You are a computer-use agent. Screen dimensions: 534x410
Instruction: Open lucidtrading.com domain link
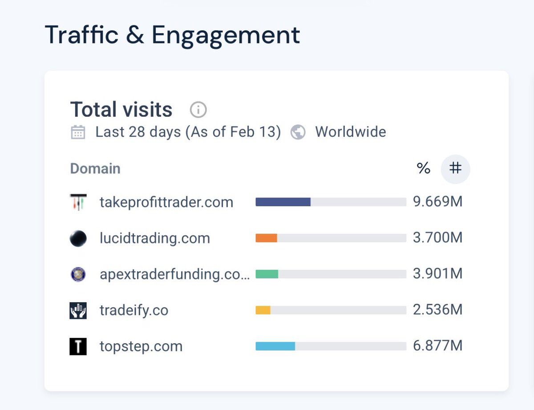[155, 238]
